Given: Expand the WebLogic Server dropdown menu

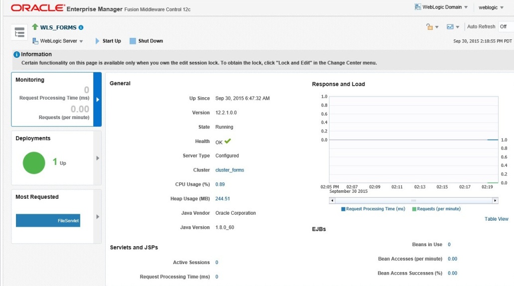Looking at the screenshot, I should click(x=81, y=41).
